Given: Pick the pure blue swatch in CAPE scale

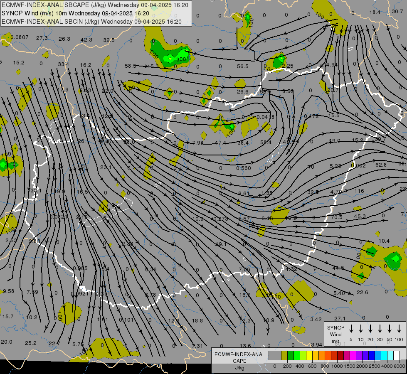Looking at the screenshot, I should (371, 356).
